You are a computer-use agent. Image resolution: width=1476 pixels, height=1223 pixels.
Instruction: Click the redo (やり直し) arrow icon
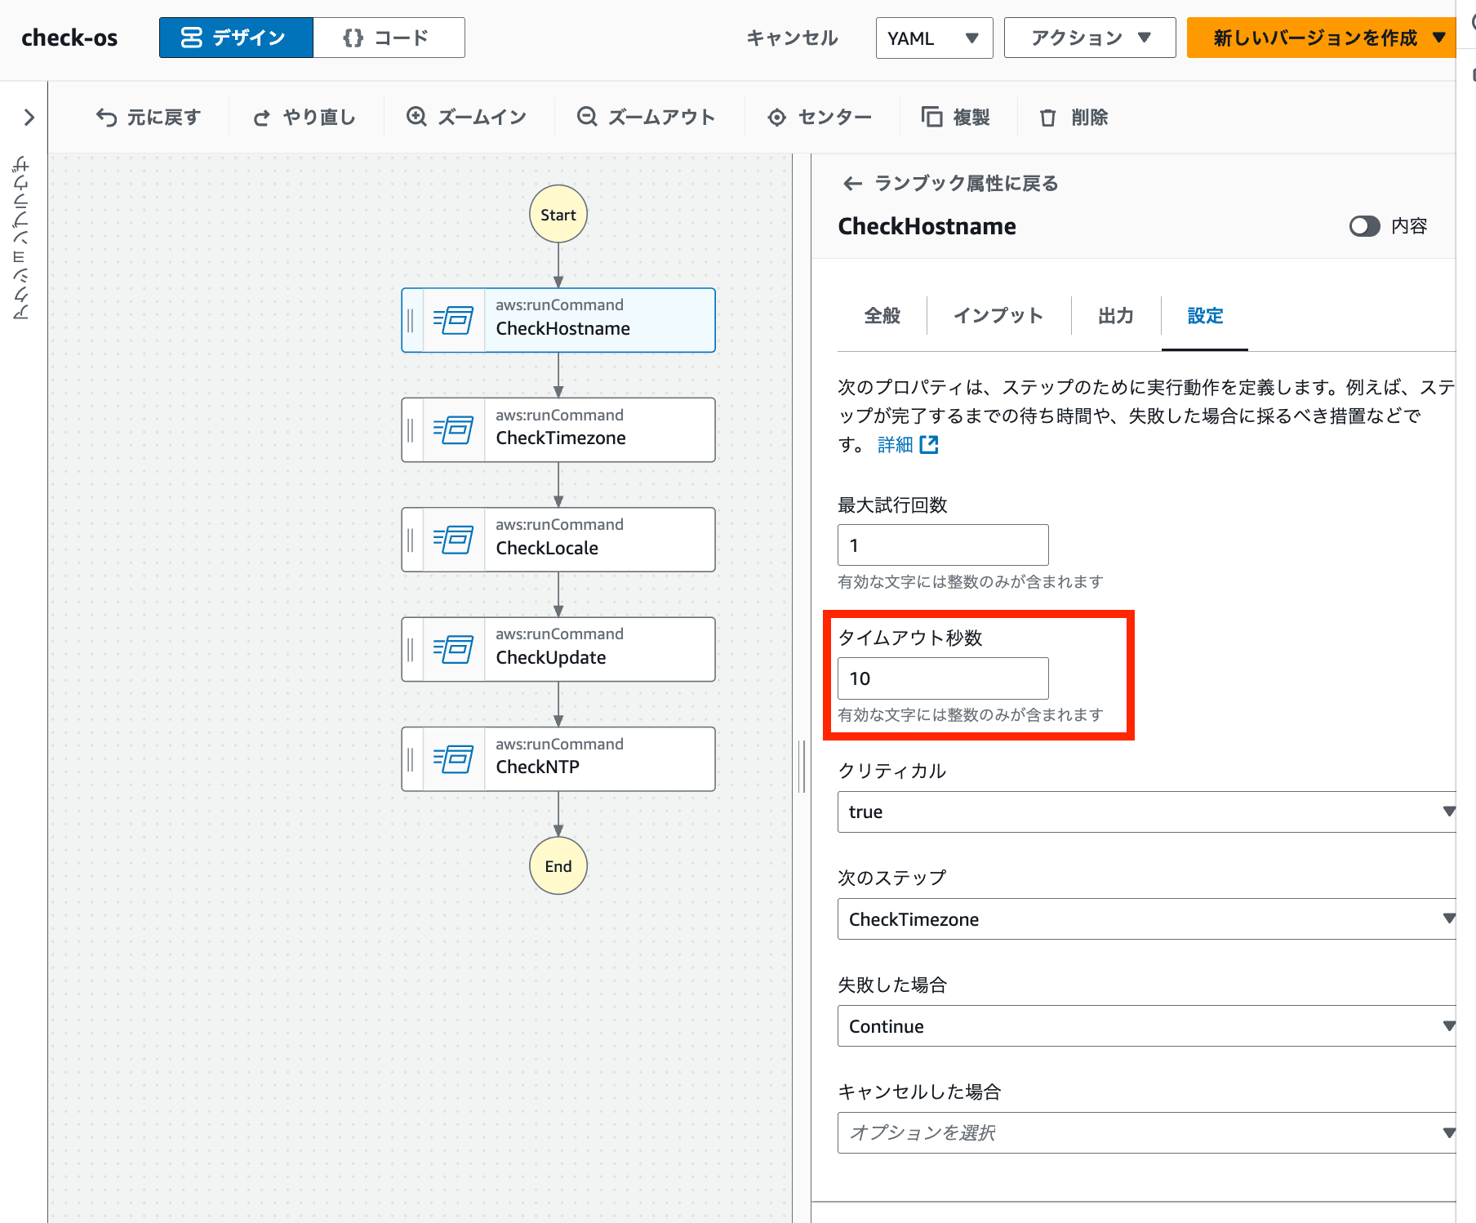click(x=261, y=118)
